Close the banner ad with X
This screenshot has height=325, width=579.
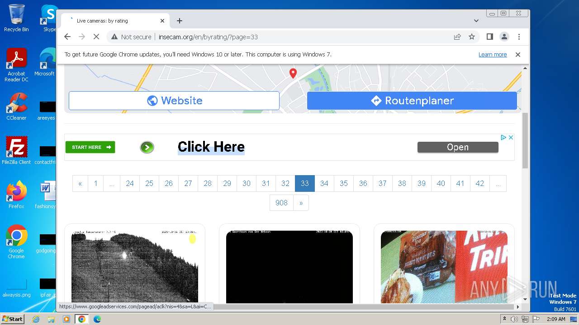pyautogui.click(x=511, y=137)
